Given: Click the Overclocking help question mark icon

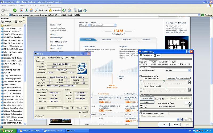Looking at the screenshot, I should pyautogui.click(x=188, y=52).
